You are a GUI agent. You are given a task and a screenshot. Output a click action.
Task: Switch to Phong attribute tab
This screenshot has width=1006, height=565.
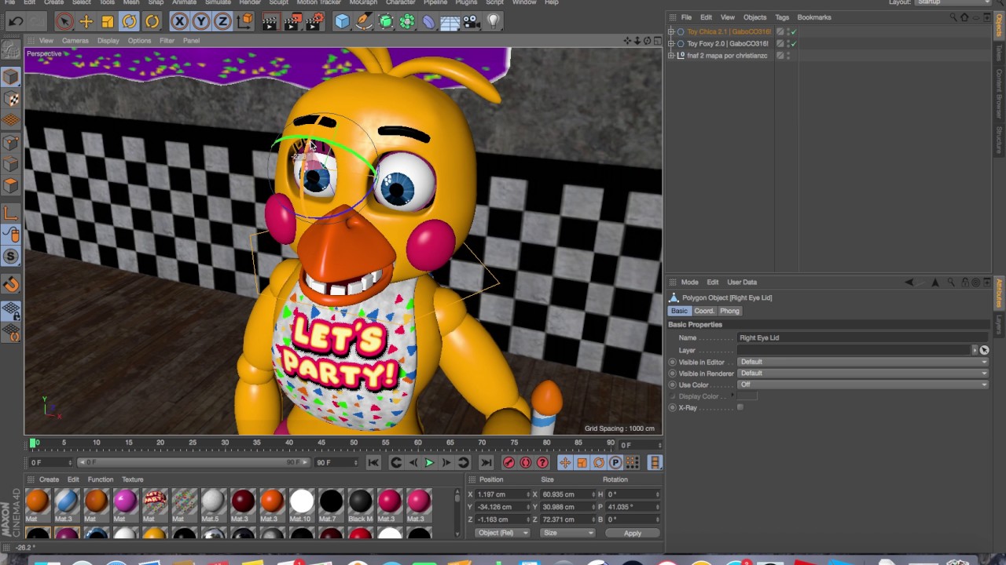729,311
